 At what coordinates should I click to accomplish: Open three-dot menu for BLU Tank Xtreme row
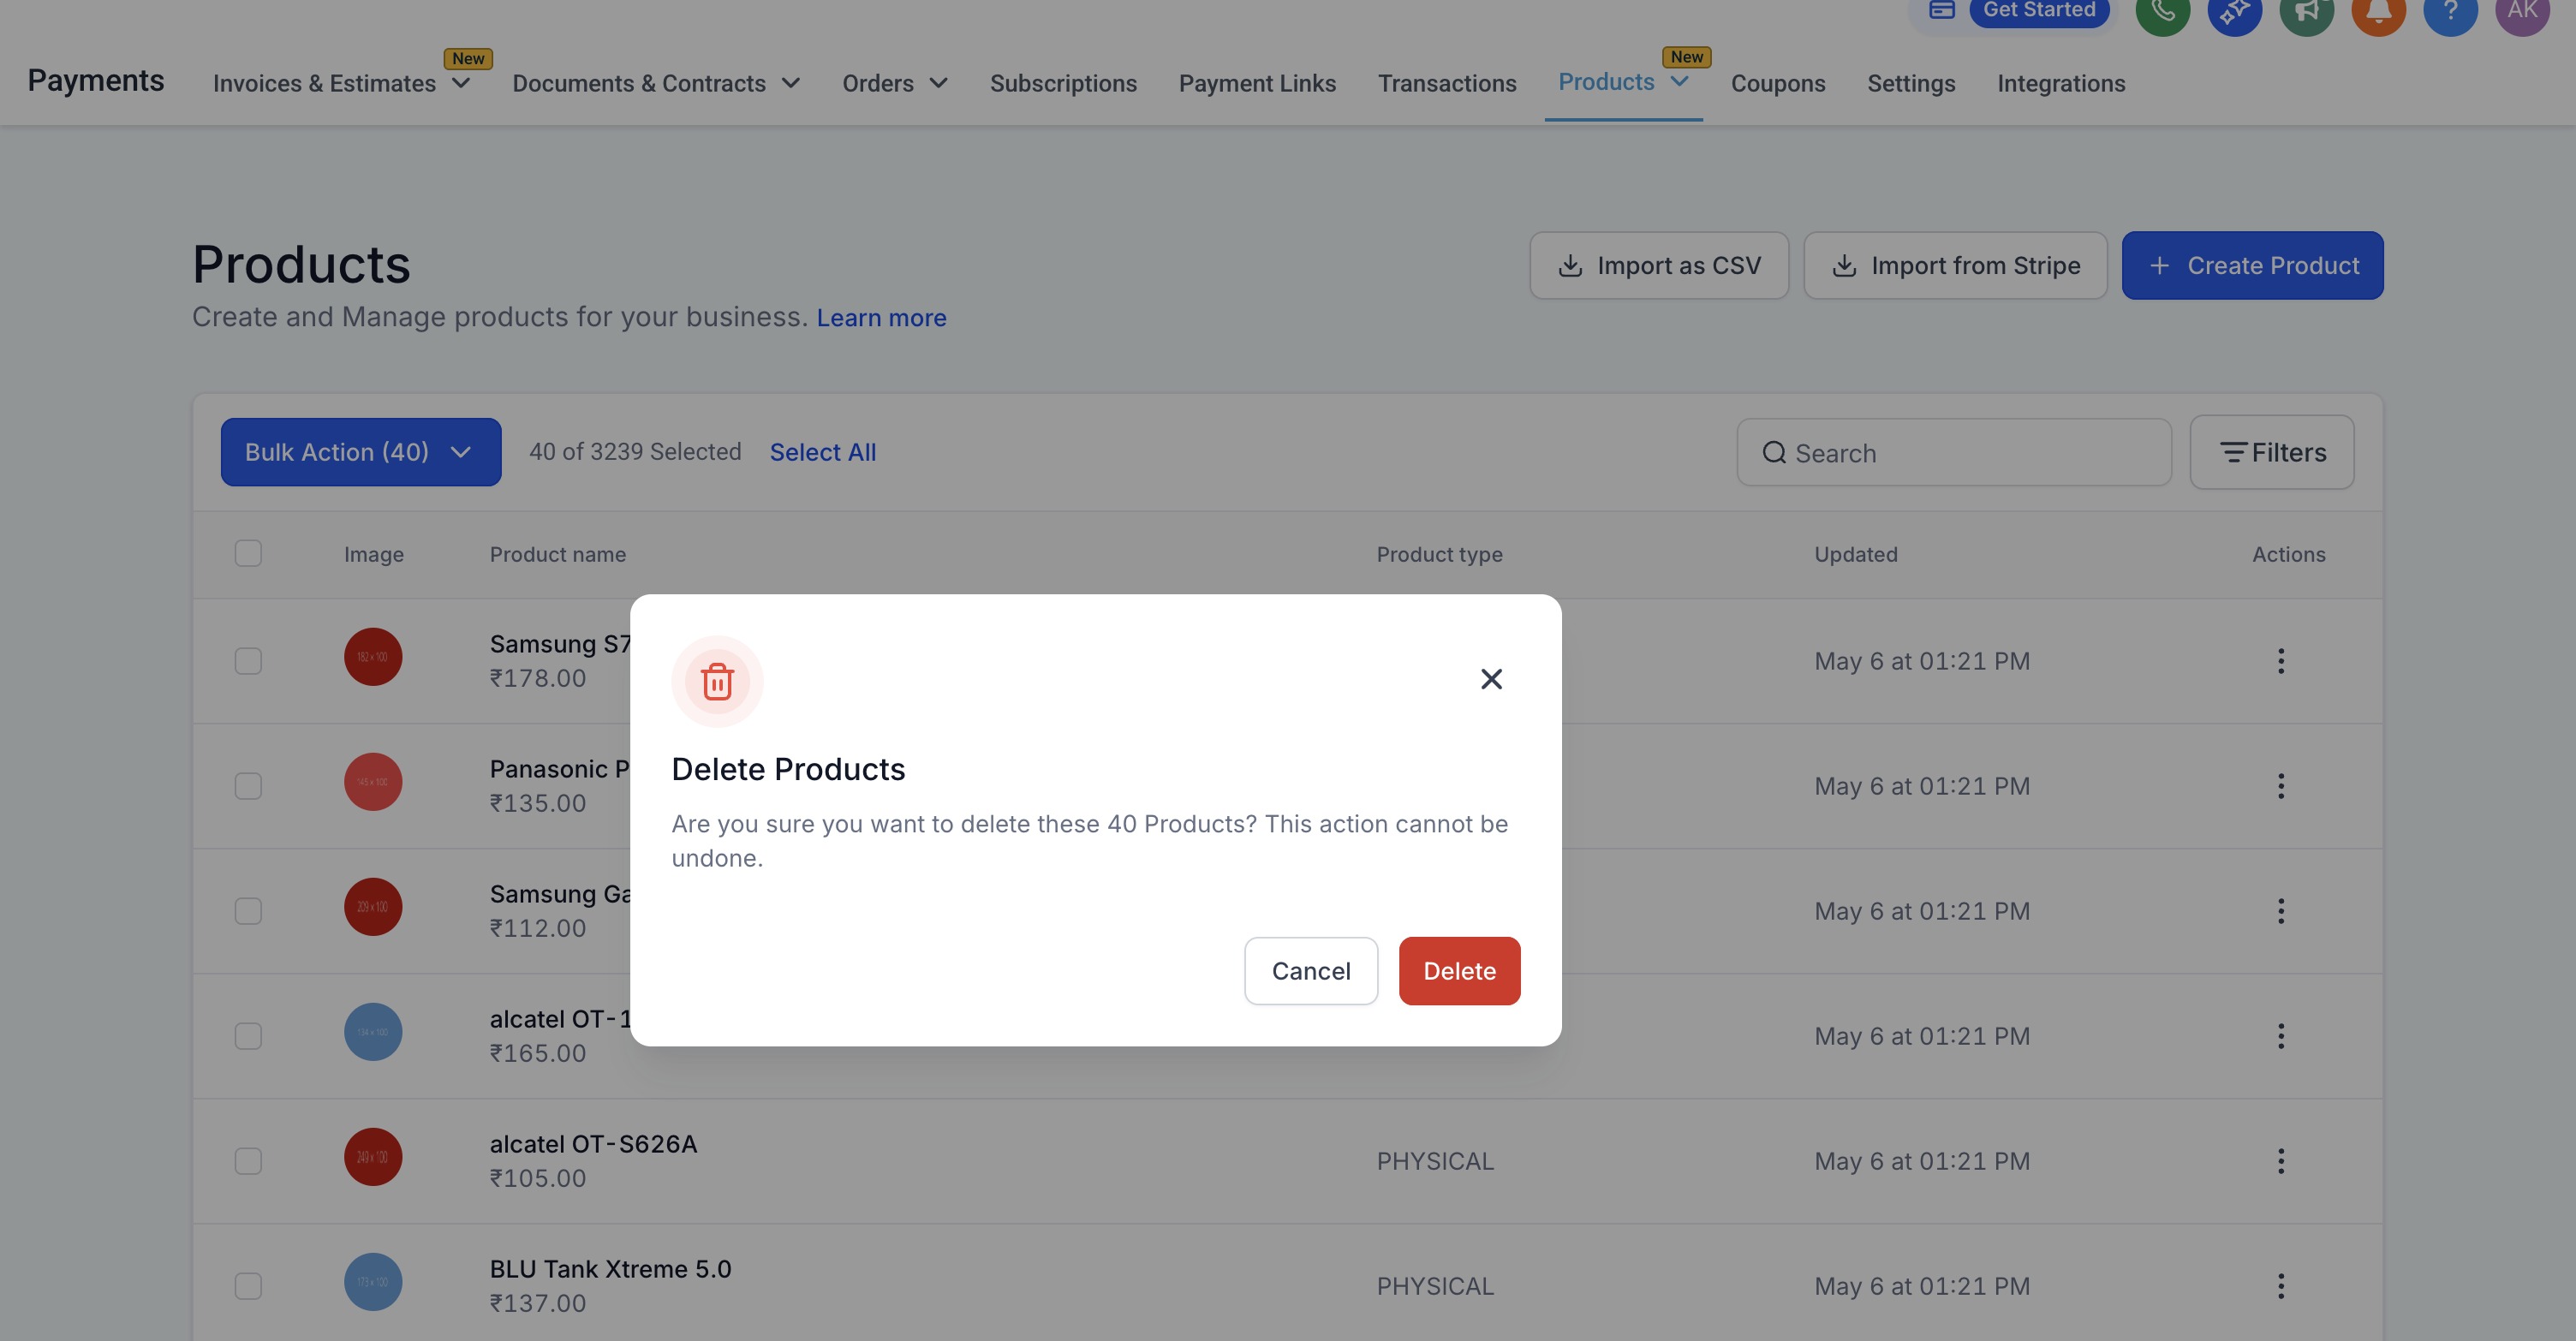point(2280,1286)
